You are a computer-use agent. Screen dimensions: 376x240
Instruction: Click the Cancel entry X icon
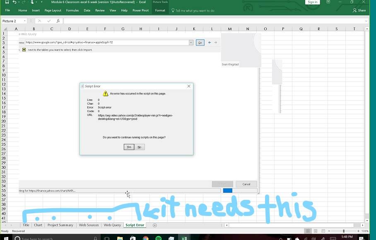click(x=40, y=21)
